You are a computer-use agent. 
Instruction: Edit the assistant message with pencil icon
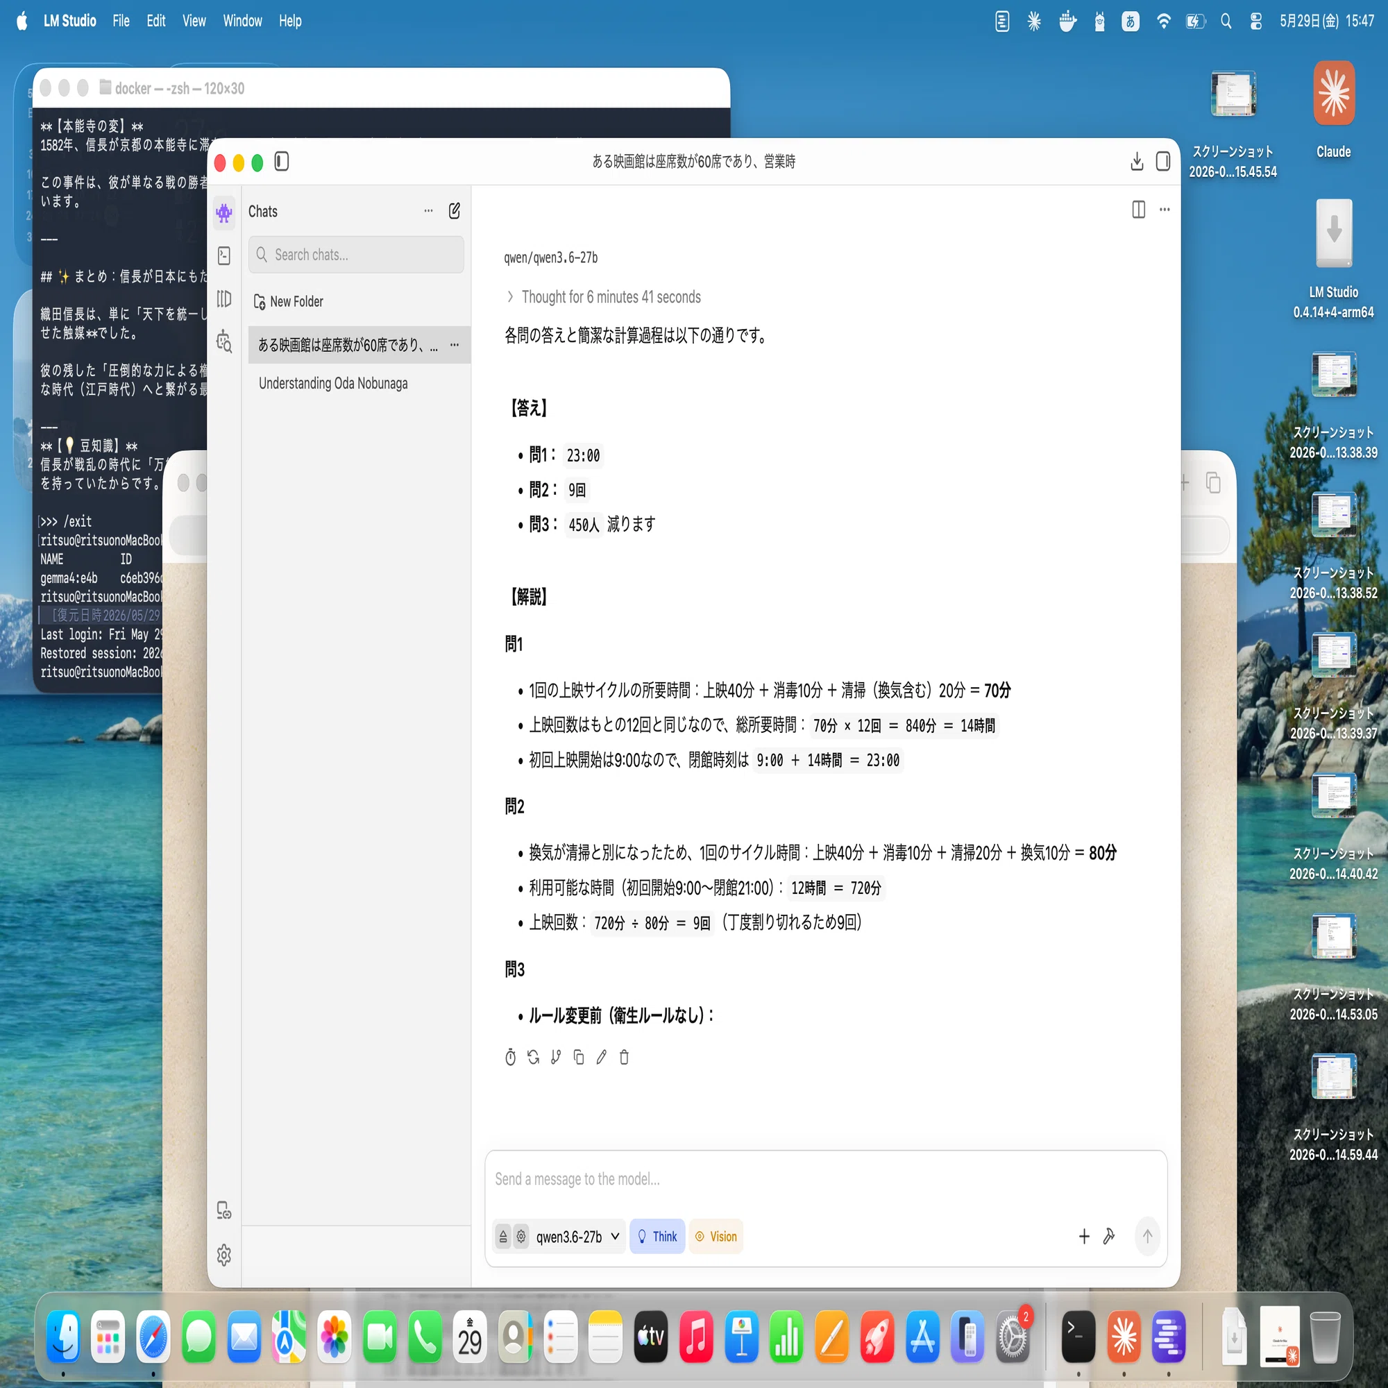(x=601, y=1057)
